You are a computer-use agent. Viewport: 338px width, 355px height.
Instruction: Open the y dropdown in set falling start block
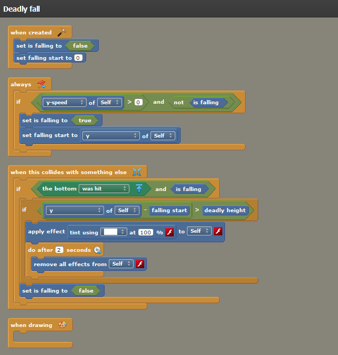111,136
